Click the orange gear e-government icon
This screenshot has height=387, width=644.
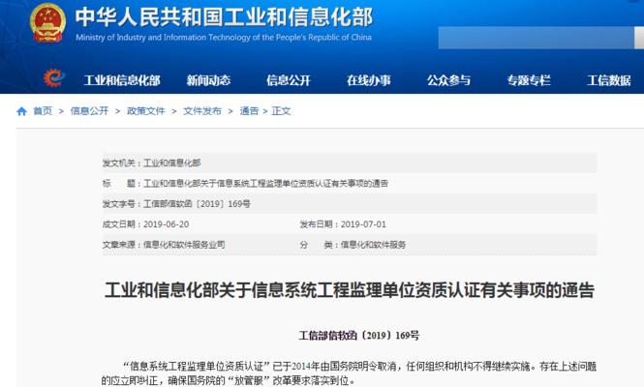click(54, 78)
